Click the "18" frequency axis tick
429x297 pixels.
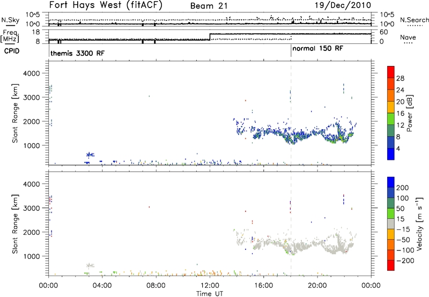36,32
